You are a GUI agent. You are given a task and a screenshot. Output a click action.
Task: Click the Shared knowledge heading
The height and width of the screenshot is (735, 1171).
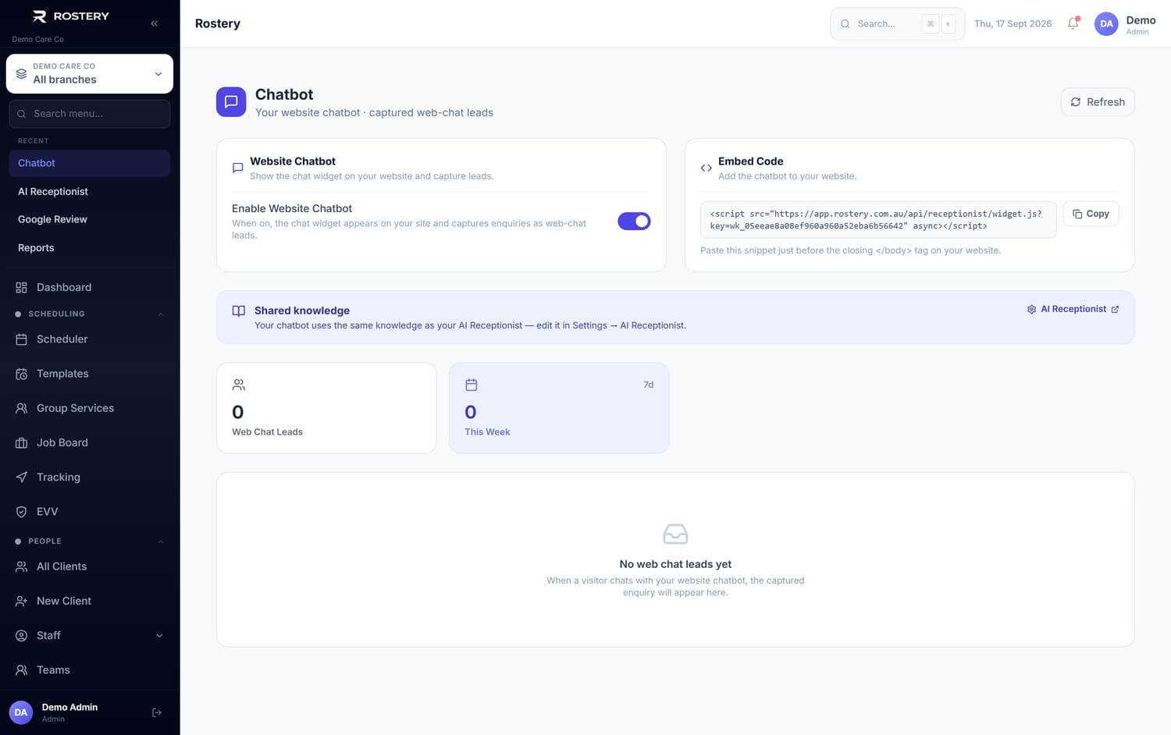pyautogui.click(x=302, y=311)
